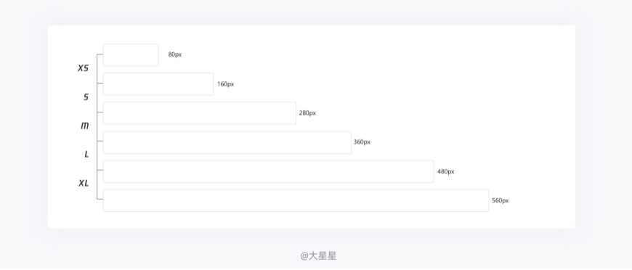Viewport: 632px width, 270px height.
Task: Click the XS size label
Action: [x=83, y=68]
